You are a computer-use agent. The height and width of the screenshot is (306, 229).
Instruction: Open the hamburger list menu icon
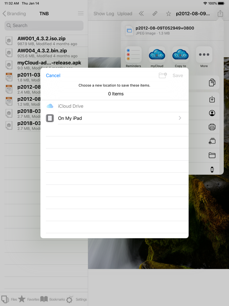point(81,13)
